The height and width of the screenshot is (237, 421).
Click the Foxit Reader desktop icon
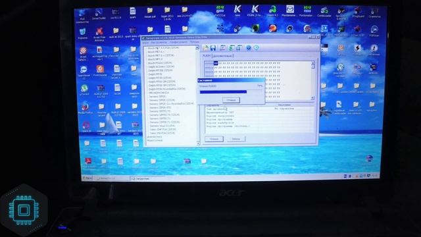click(x=100, y=71)
